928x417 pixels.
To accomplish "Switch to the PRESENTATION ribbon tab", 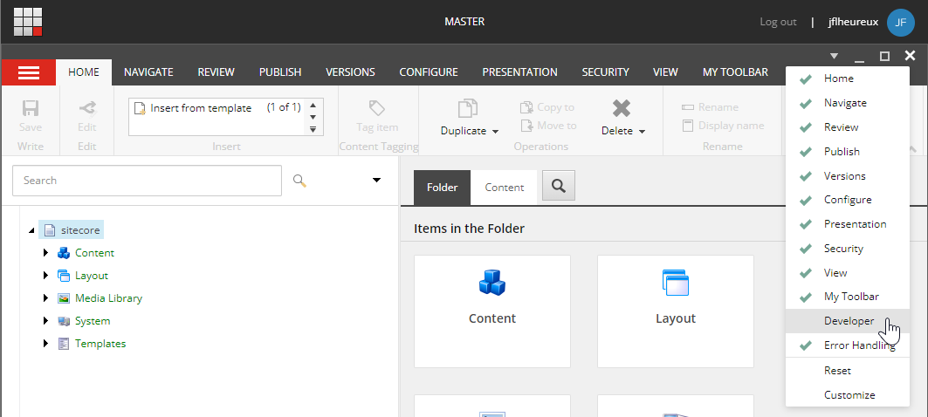I will coord(519,72).
